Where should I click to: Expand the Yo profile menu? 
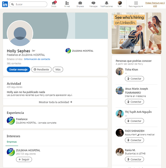(x=119, y=4)
